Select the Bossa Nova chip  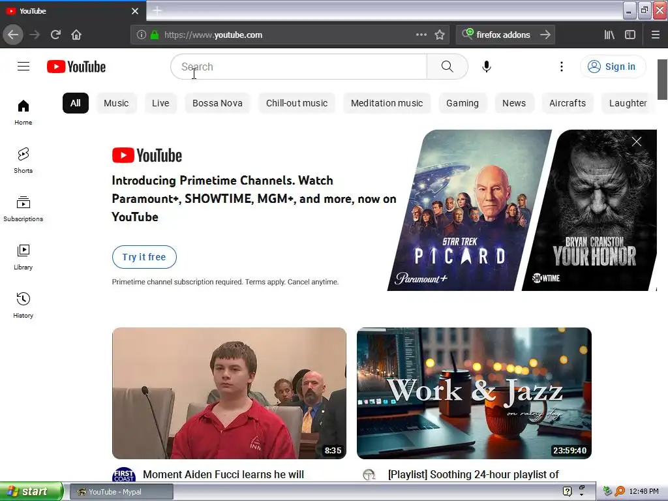[217, 103]
